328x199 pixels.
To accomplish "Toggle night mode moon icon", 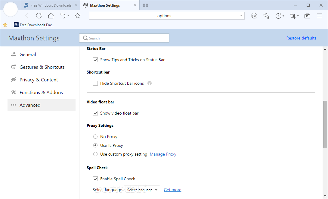I will click(278, 16).
